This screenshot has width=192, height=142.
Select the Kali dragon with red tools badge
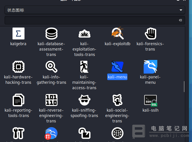51,133
